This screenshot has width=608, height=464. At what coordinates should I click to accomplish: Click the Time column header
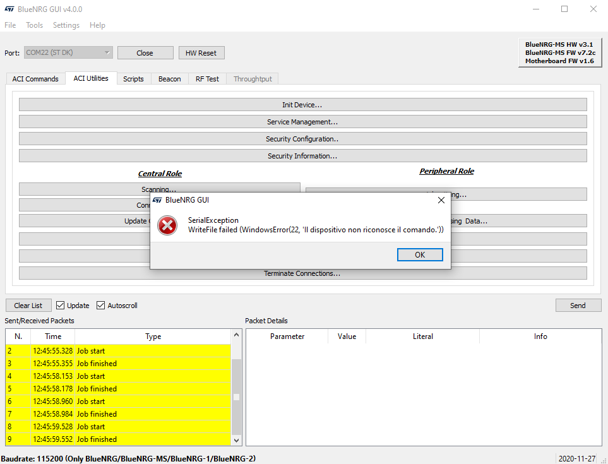click(53, 336)
